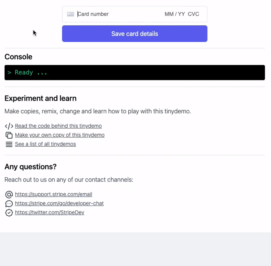Click the Save card details button
Viewport: 271px width, 266px height.
[x=135, y=34]
